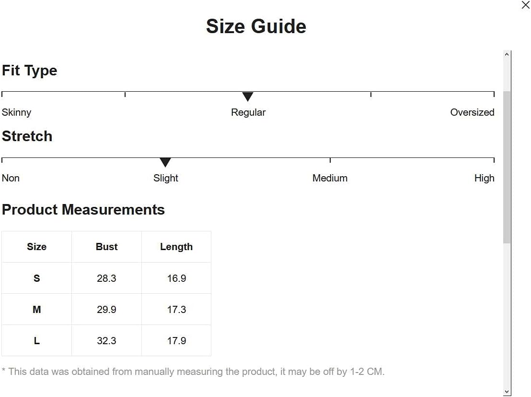Click the Slight stretch label
Image resolution: width=531 pixels, height=397 pixels.
pyautogui.click(x=166, y=178)
